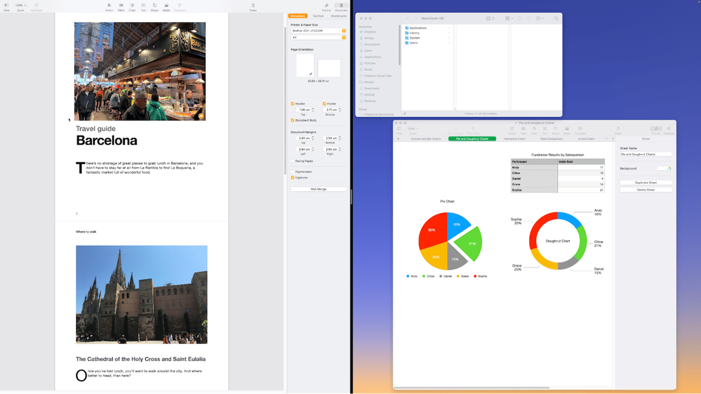Select the Interactive Chart sheet tab
This screenshot has height=394, width=701.
(514, 139)
